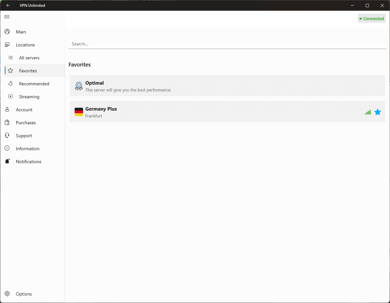
Task: Open Options settings at bottom
Action: click(x=24, y=294)
